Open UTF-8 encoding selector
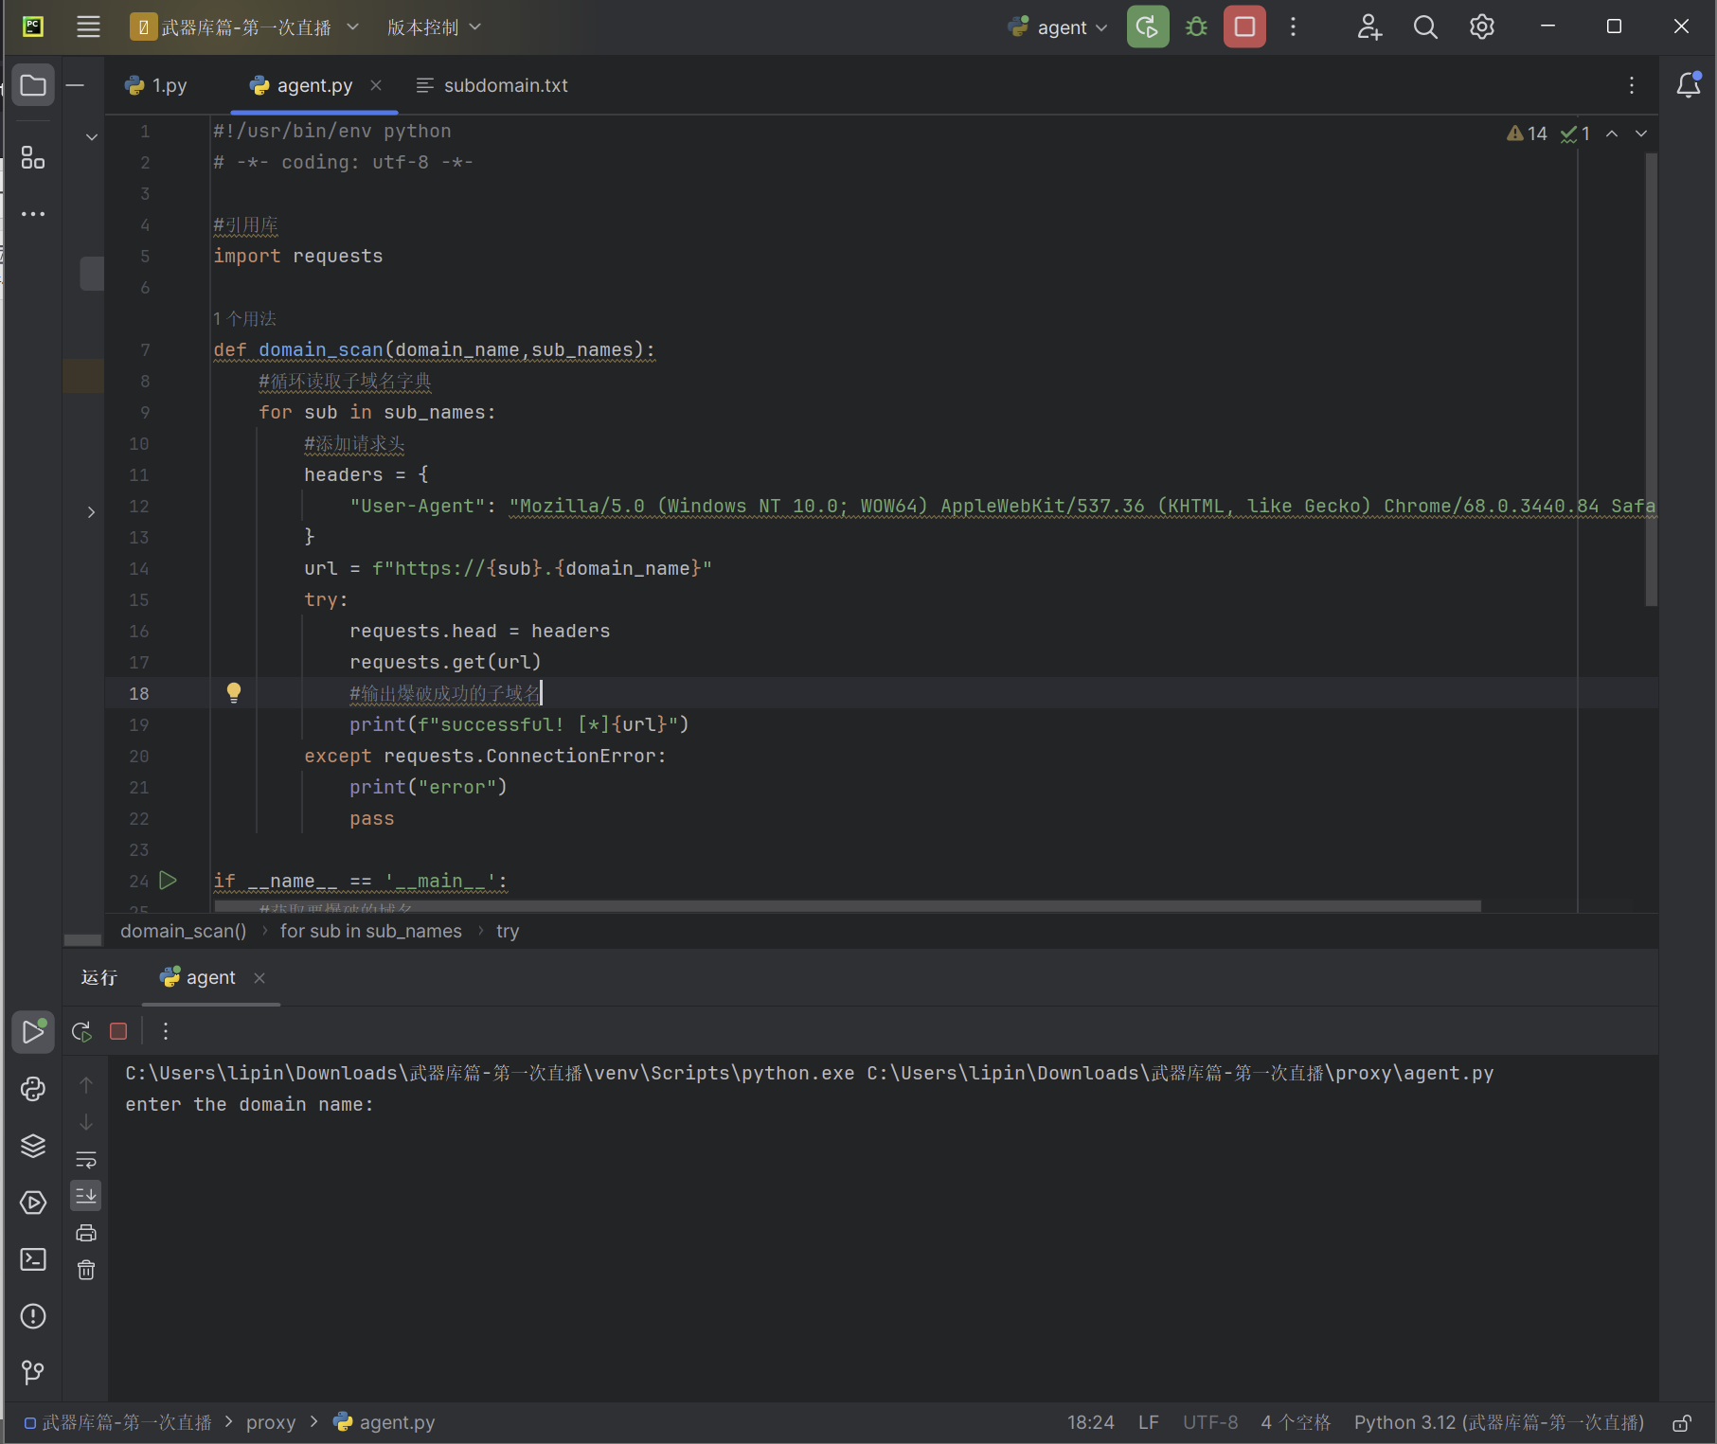This screenshot has height=1444, width=1717. tap(1210, 1422)
